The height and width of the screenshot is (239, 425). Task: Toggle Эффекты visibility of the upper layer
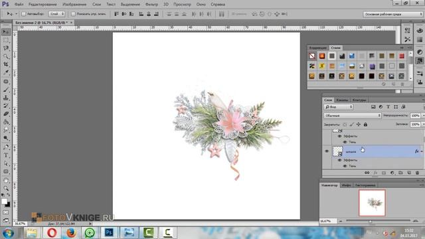pyautogui.click(x=339, y=136)
